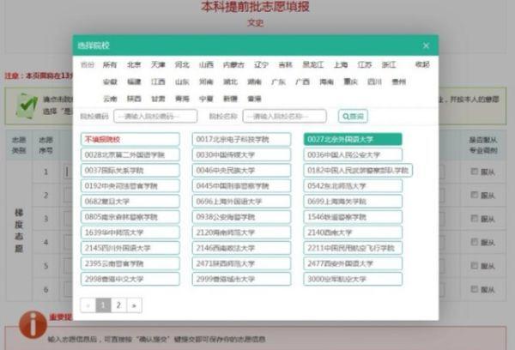The image size is (515, 350).
Task: Go to previous page with « arrow
Action: (x=88, y=305)
